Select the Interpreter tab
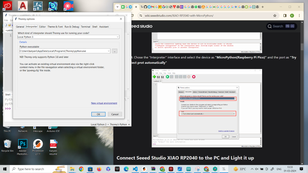 tap(32, 26)
